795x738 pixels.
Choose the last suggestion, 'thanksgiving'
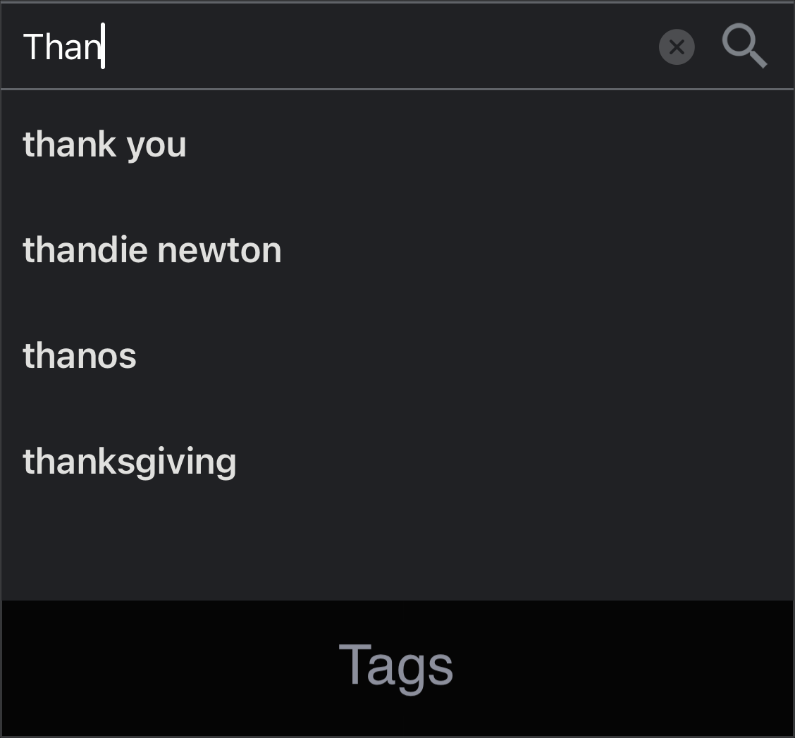[x=397, y=462]
